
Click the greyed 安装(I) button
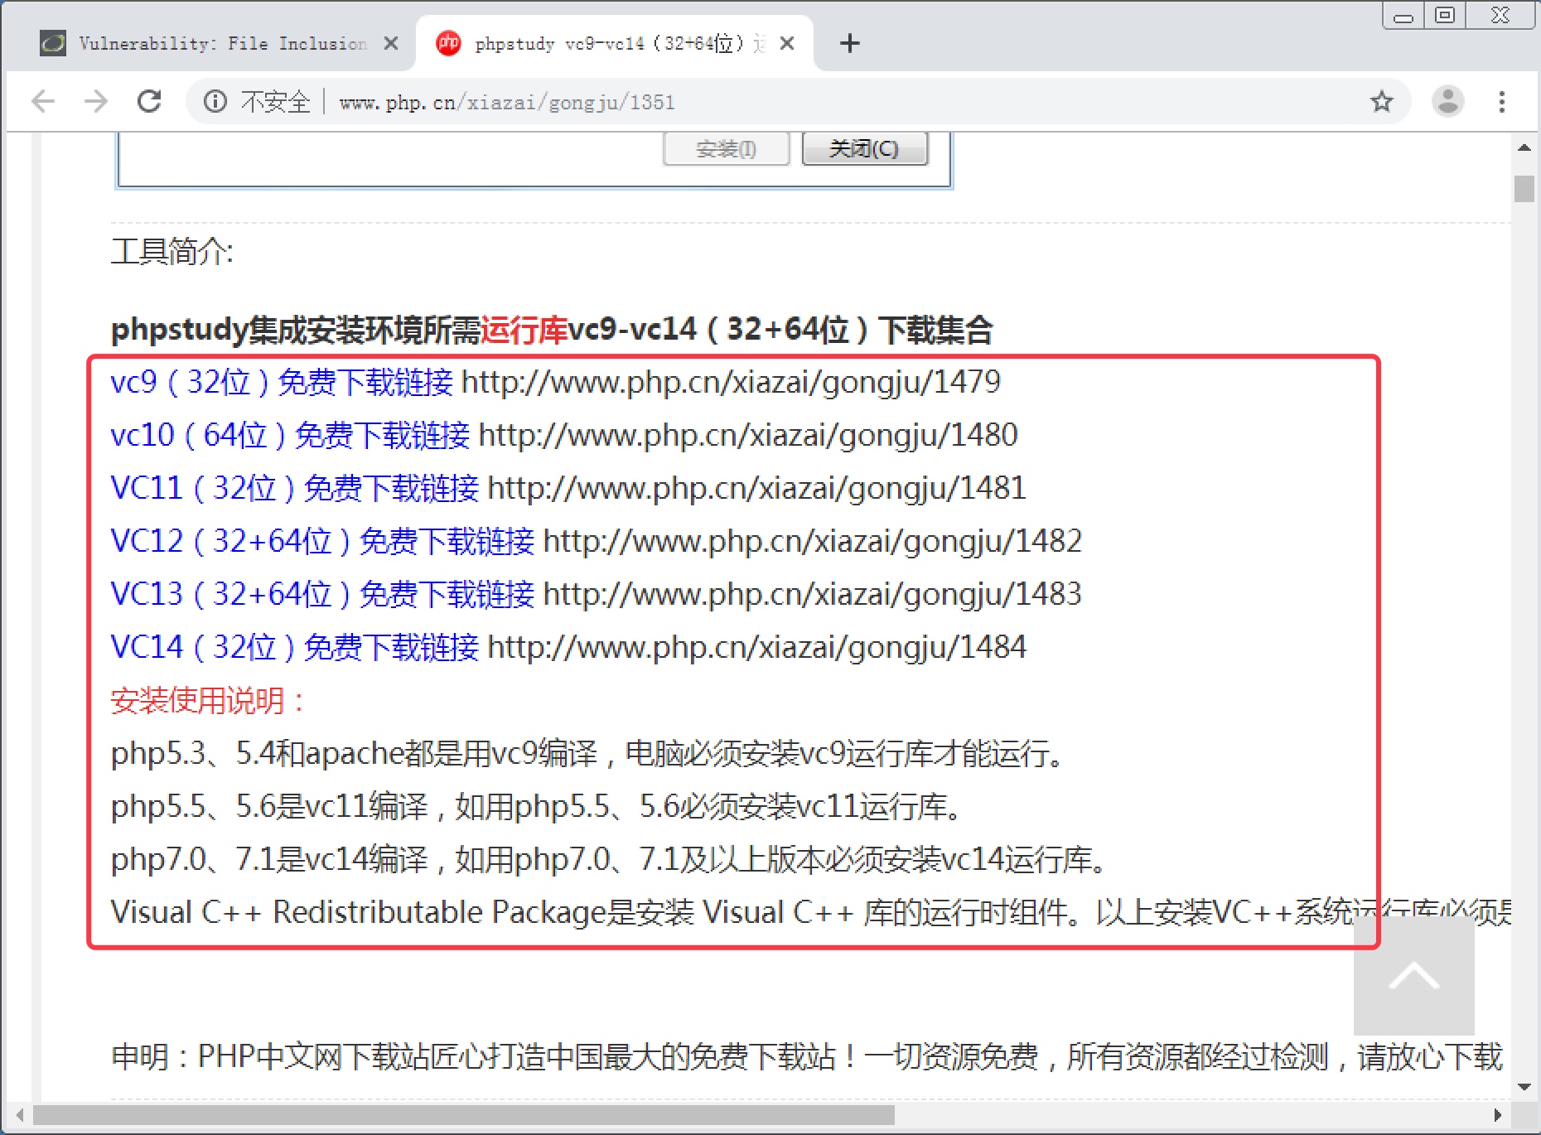[727, 149]
